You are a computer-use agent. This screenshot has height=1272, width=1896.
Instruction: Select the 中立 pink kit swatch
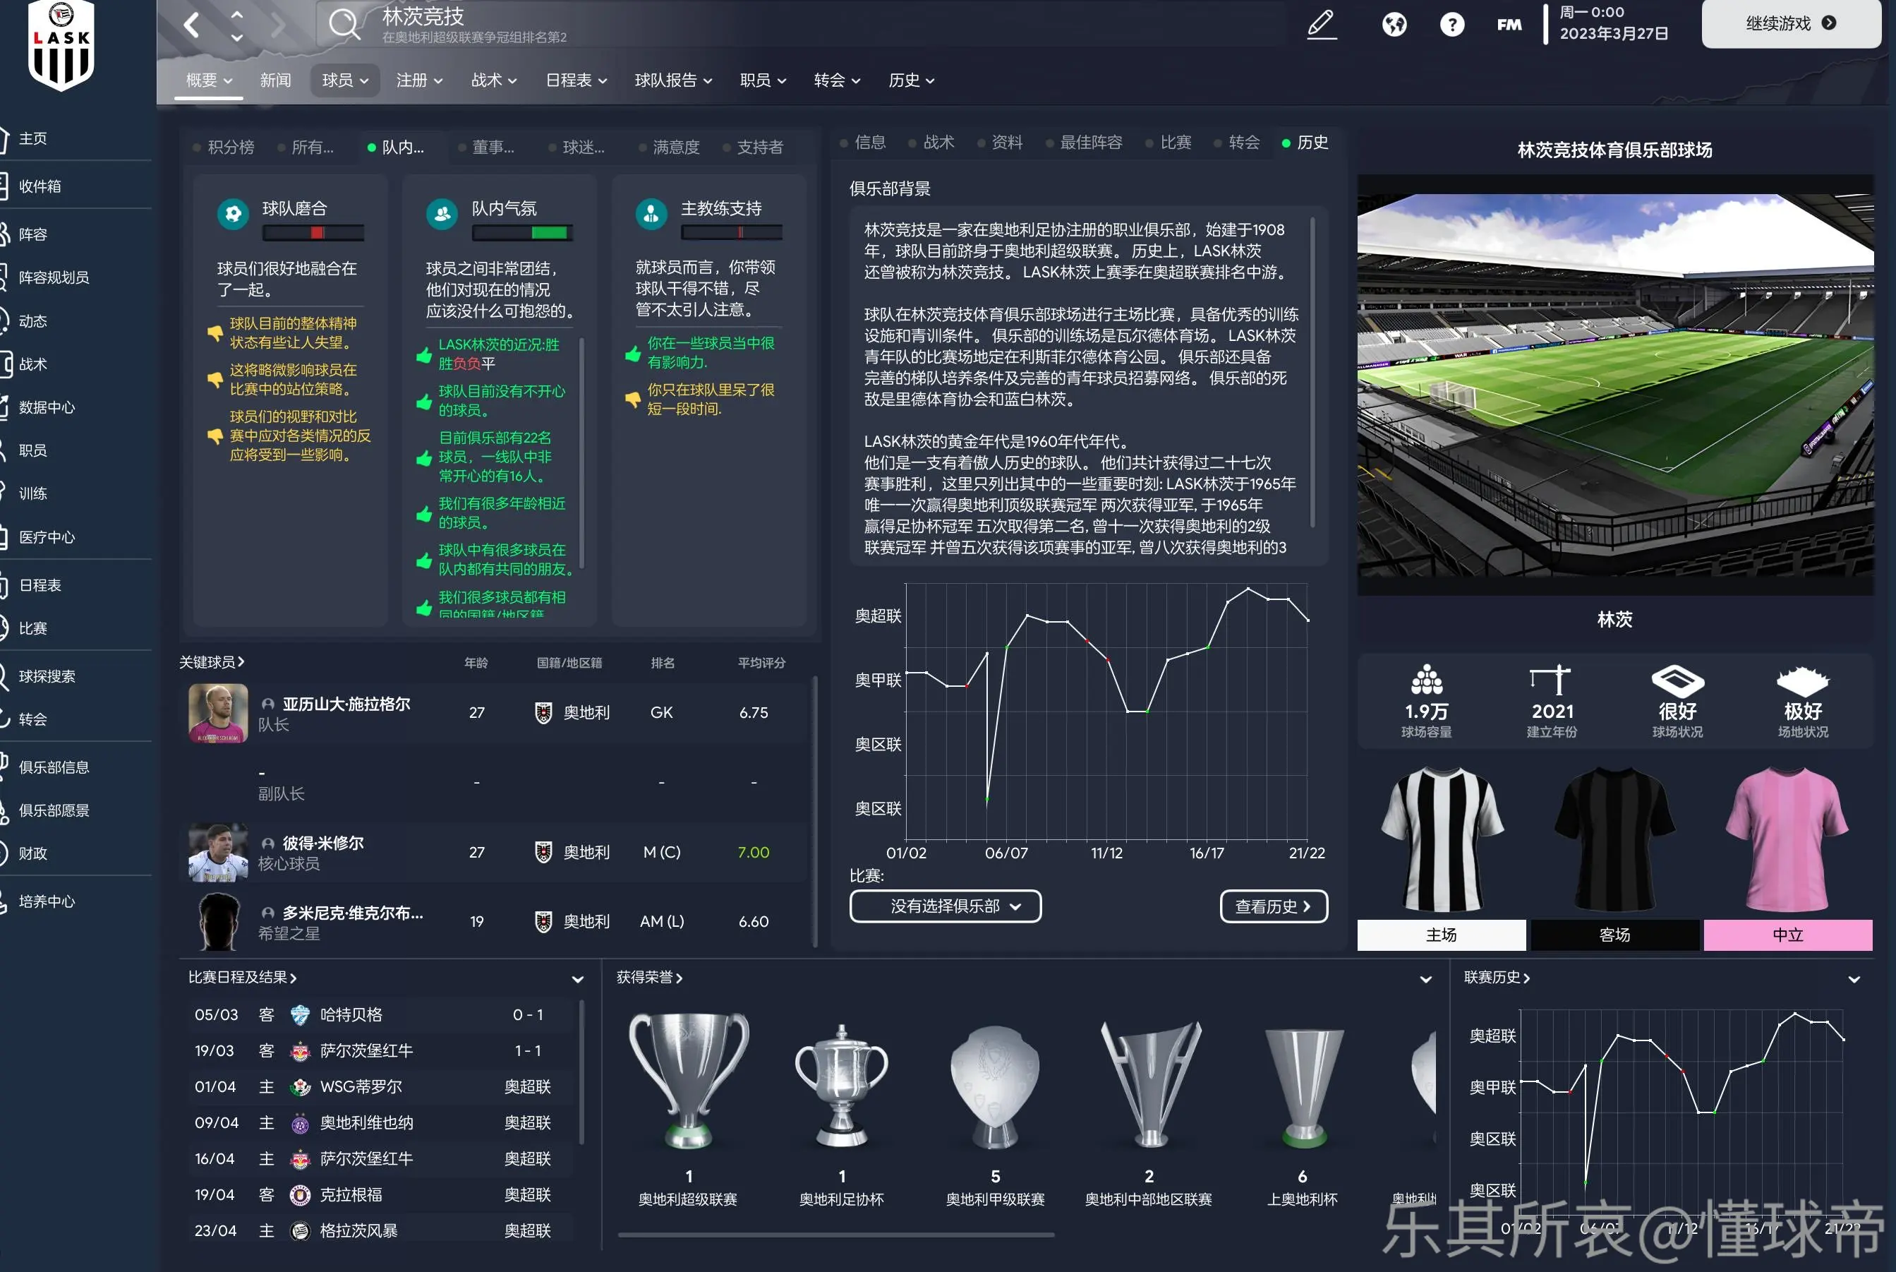point(1787,935)
